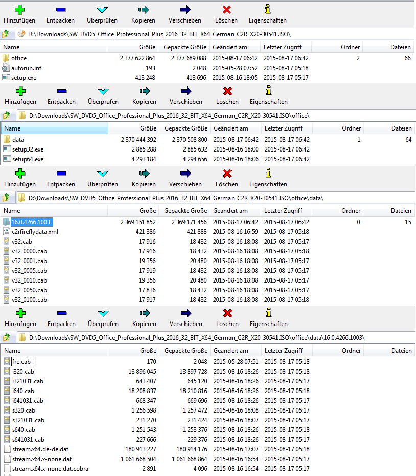Click Hinzufügen in the 16.0.4266.1003\ pane toolbar
416x476 pixels.
pos(20,317)
